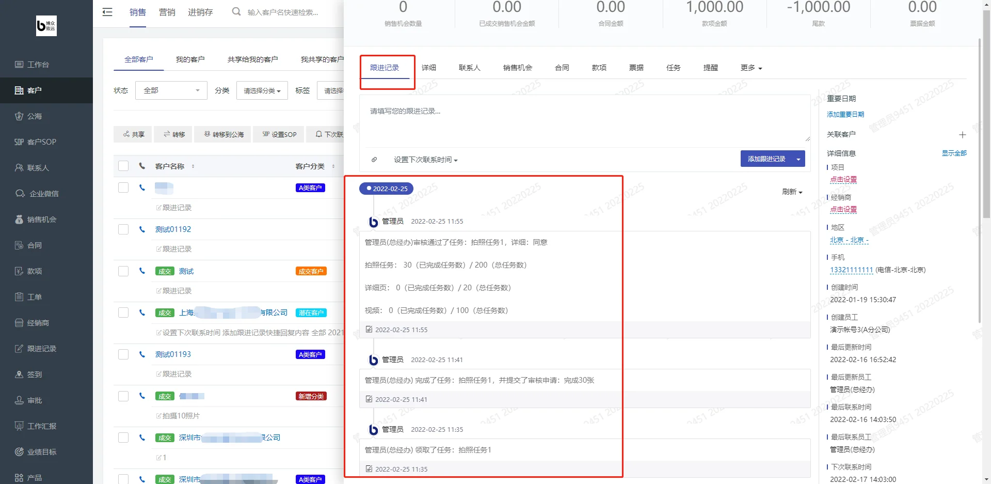Check the box for the first 深圳市 company row

click(123, 438)
